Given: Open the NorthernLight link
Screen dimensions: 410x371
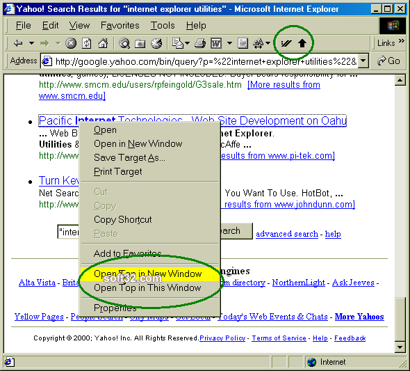Looking at the screenshot, I should 299,283.
